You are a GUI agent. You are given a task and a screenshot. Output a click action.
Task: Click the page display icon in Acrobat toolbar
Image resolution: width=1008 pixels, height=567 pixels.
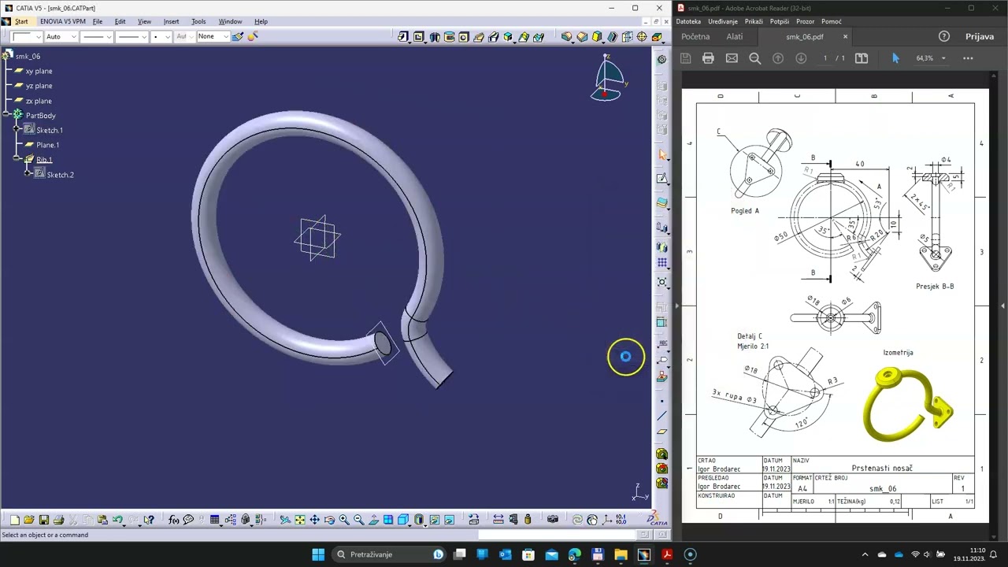[862, 58]
